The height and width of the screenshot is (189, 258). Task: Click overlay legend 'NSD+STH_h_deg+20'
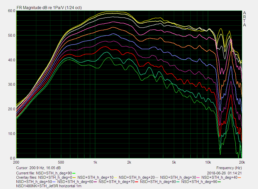tap(137, 177)
